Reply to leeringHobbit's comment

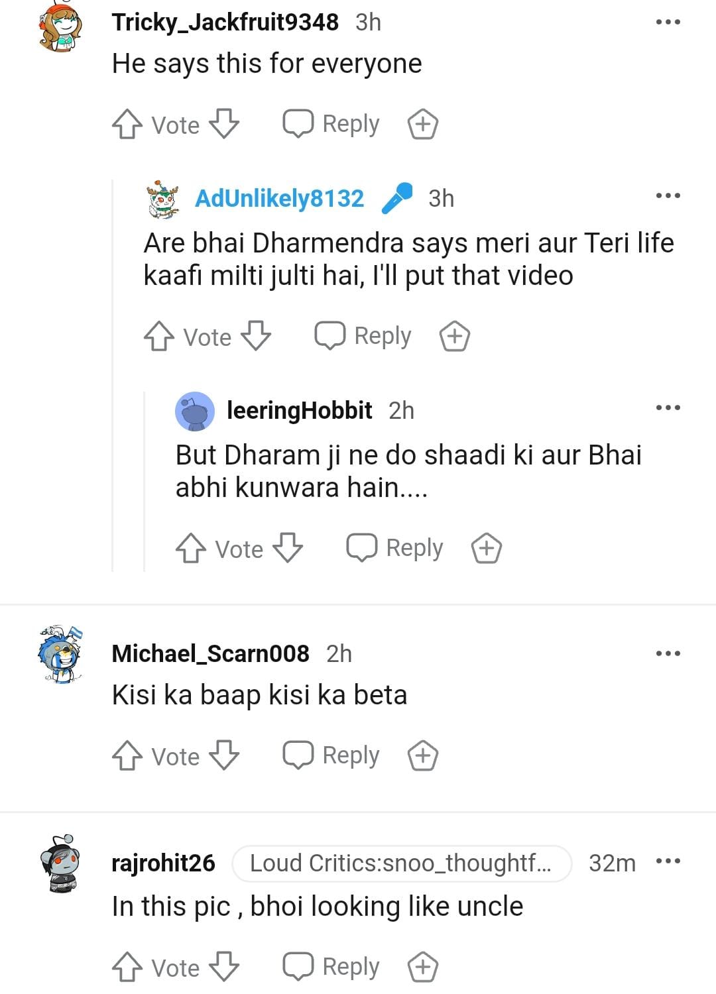pyautogui.click(x=395, y=548)
